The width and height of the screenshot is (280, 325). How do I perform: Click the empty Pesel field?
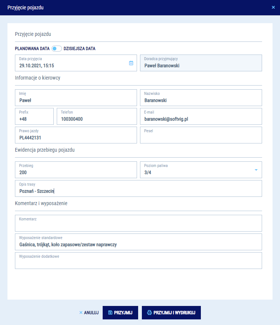click(201, 135)
